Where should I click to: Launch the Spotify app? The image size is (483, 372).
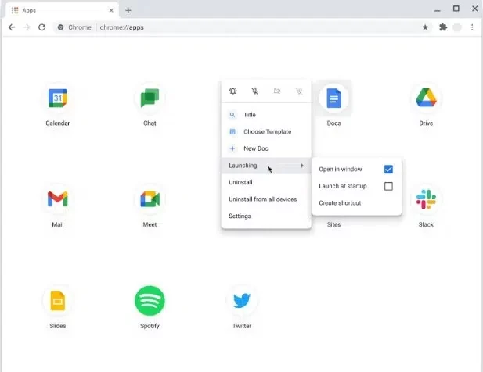(x=150, y=300)
